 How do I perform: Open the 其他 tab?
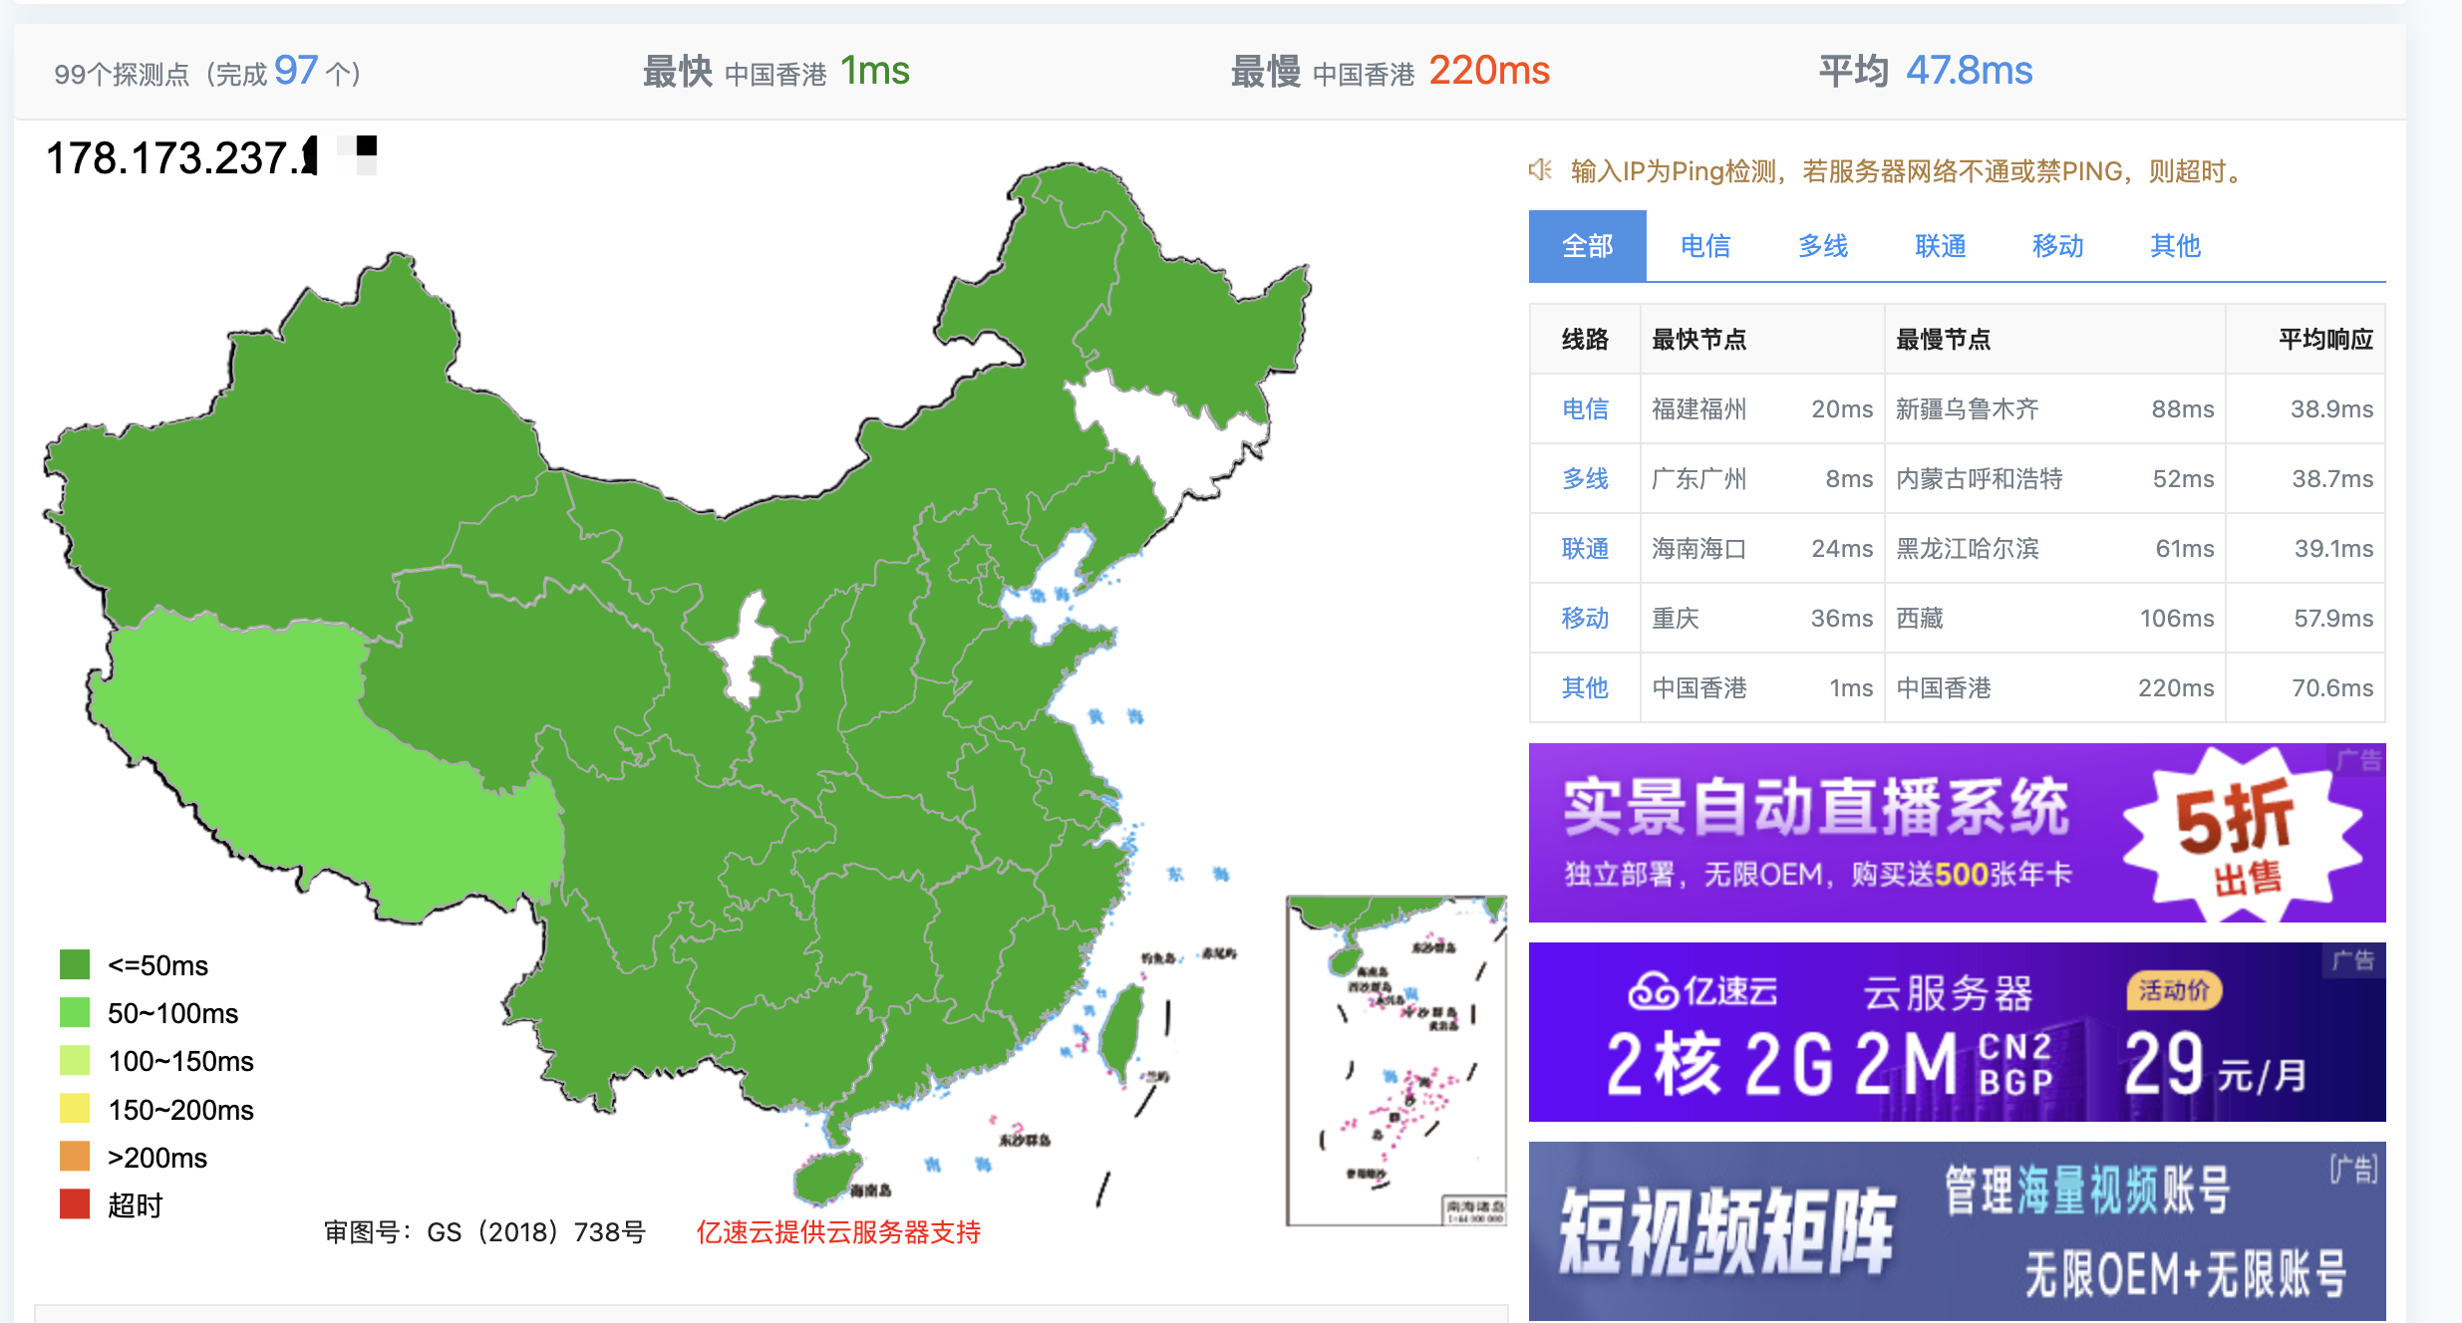(2175, 246)
